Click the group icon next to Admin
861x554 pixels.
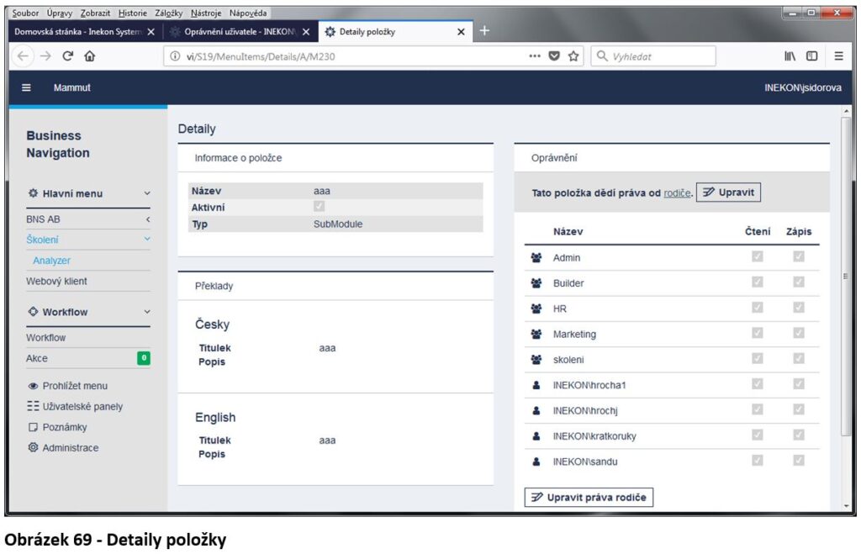[536, 258]
